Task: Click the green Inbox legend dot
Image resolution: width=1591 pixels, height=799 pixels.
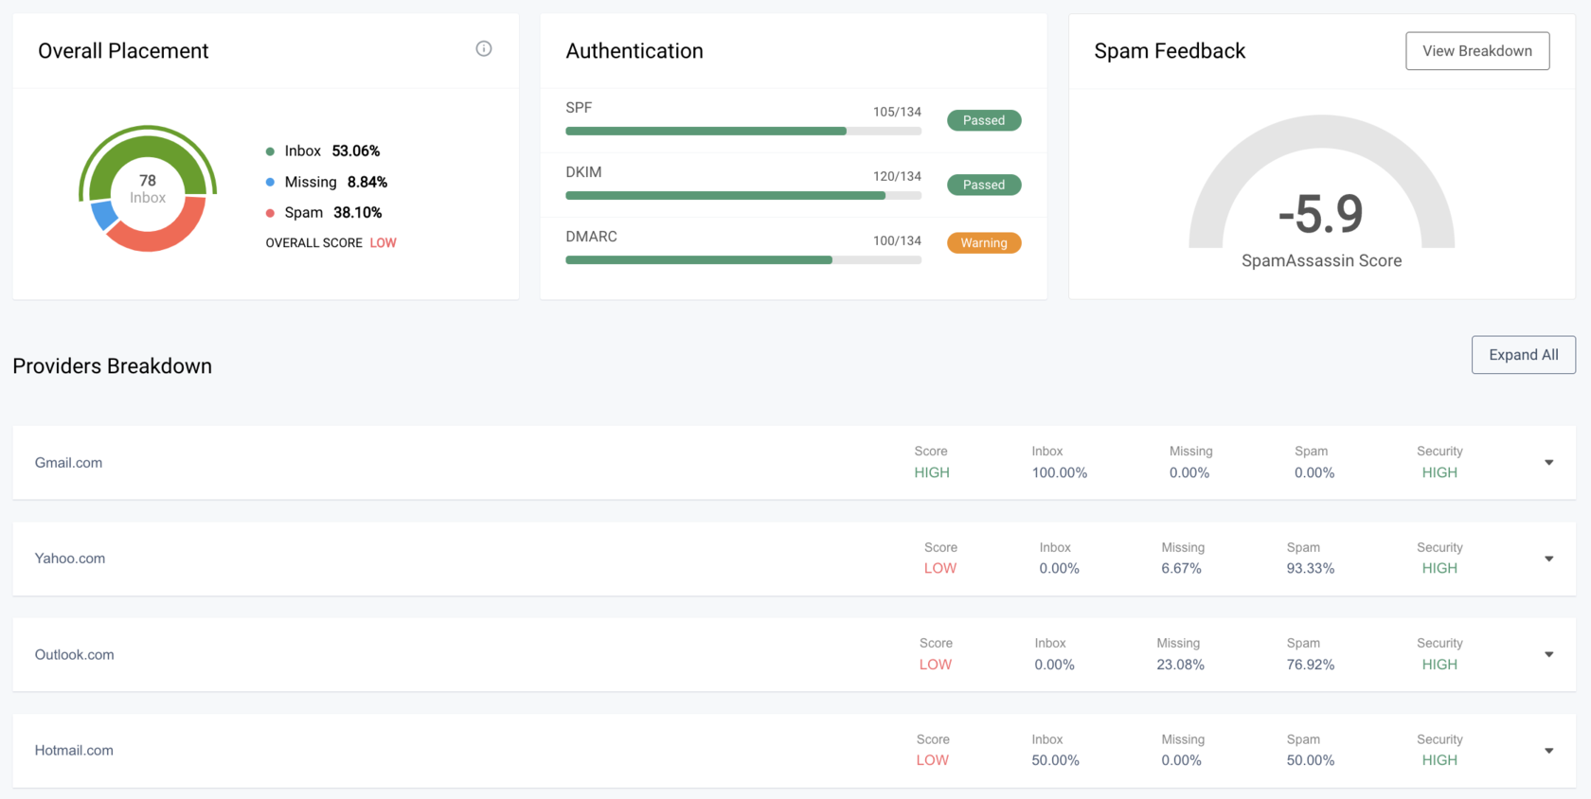Action: (270, 151)
